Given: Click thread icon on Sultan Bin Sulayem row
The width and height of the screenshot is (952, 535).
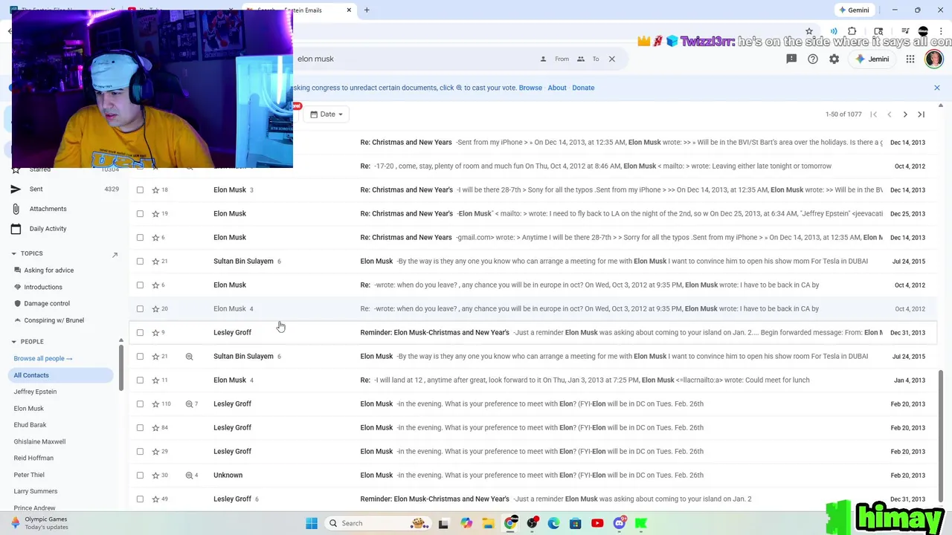Looking at the screenshot, I should pyautogui.click(x=189, y=356).
